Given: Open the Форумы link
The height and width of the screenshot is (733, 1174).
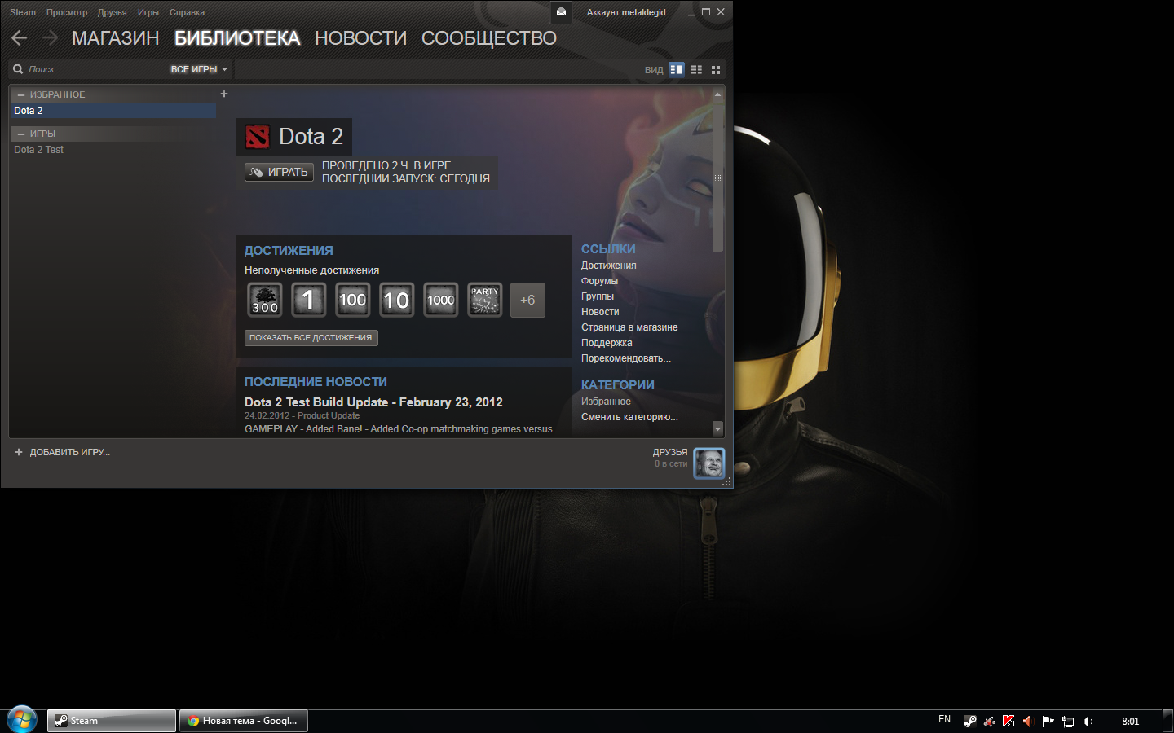Looking at the screenshot, I should tap(599, 281).
